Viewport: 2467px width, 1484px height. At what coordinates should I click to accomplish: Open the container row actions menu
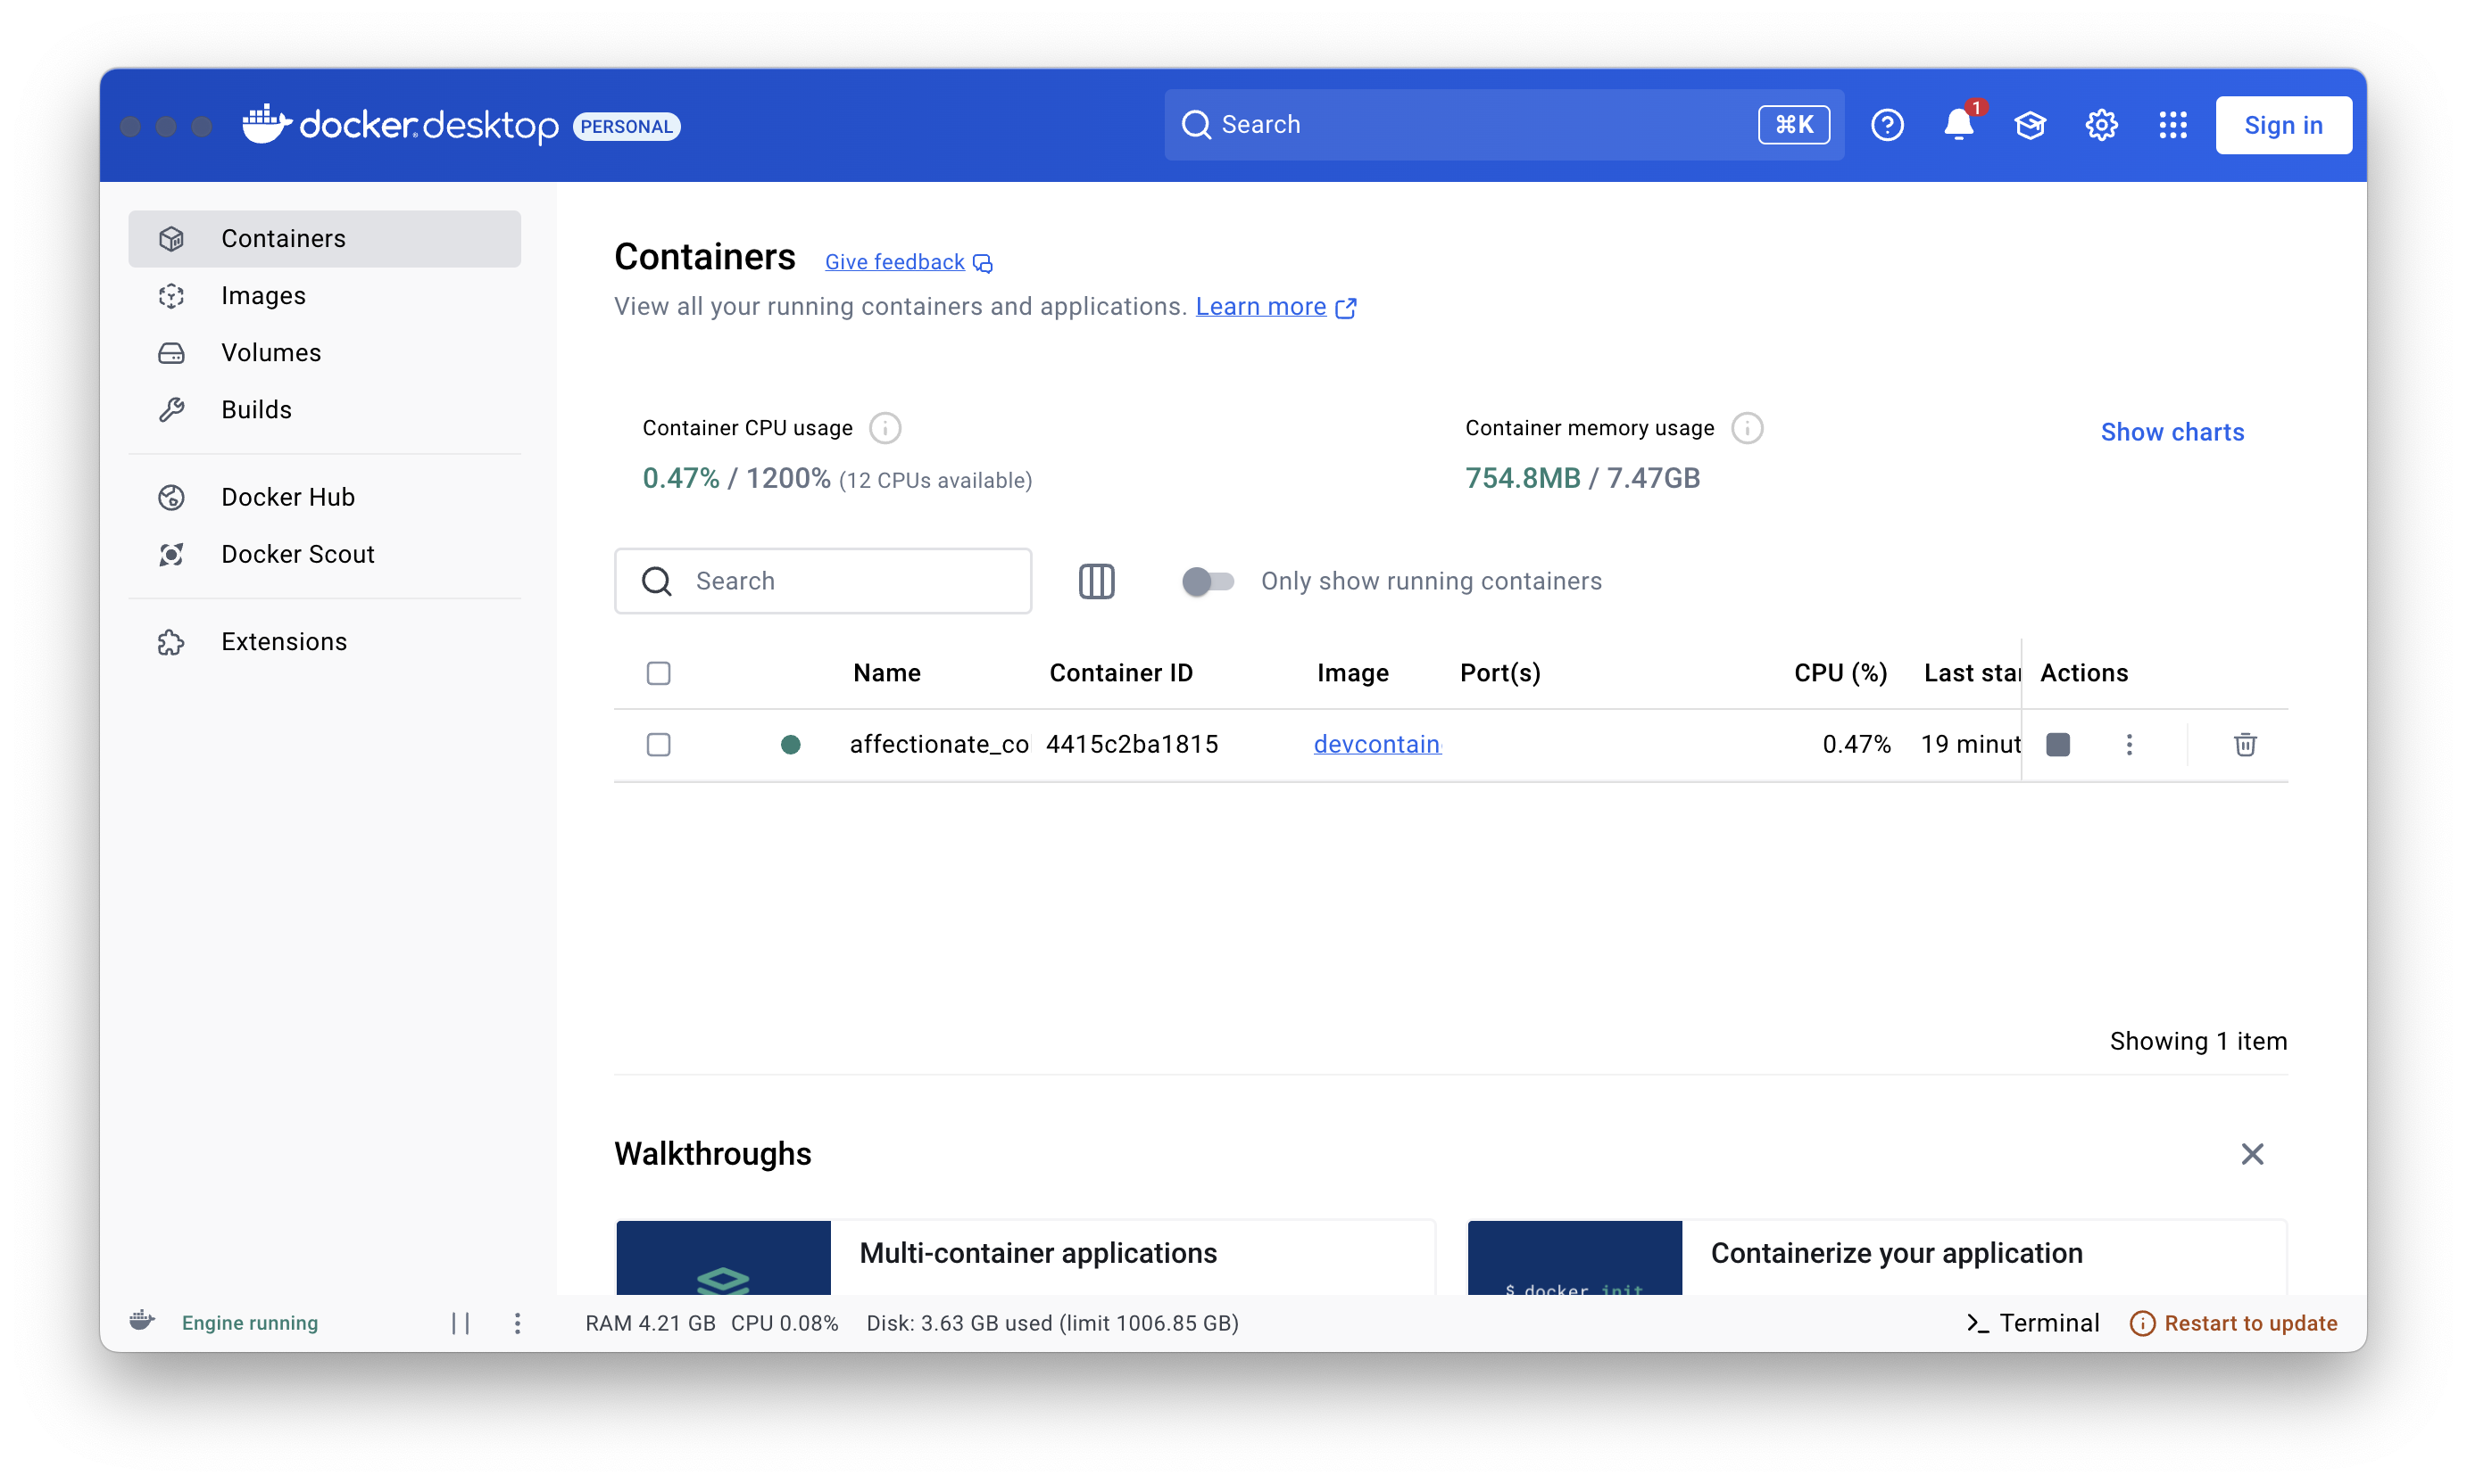2130,744
